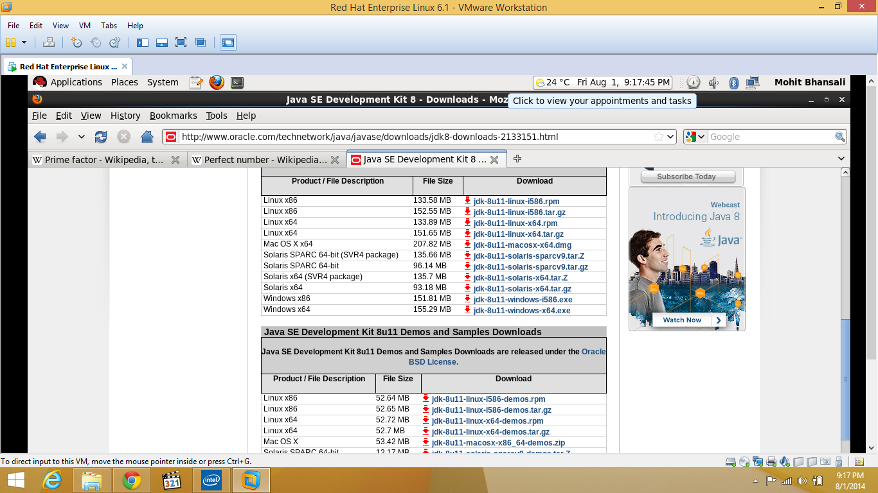Click the clock showing Fri Aug 1
The width and height of the screenshot is (878, 493).
(x=623, y=82)
